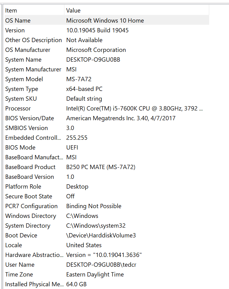Click the Value column header
The height and width of the screenshot is (289, 229).
pyautogui.click(x=137, y=10)
